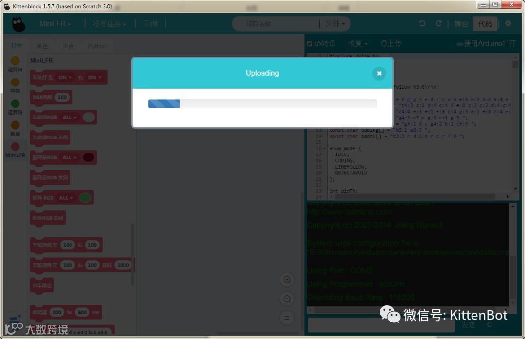
Task: Open ALL dropdown in 车底部RGB block
Action: [x=70, y=118]
